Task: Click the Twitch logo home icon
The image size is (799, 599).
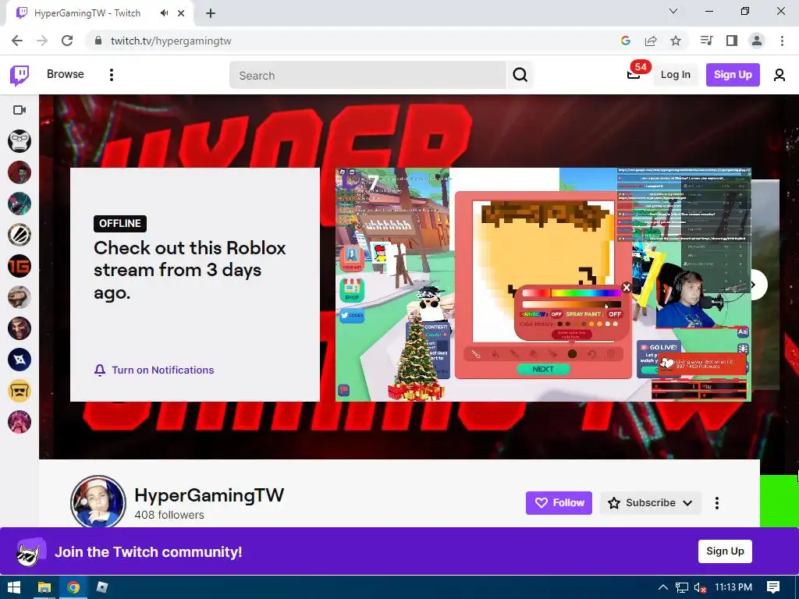Action: [x=20, y=75]
